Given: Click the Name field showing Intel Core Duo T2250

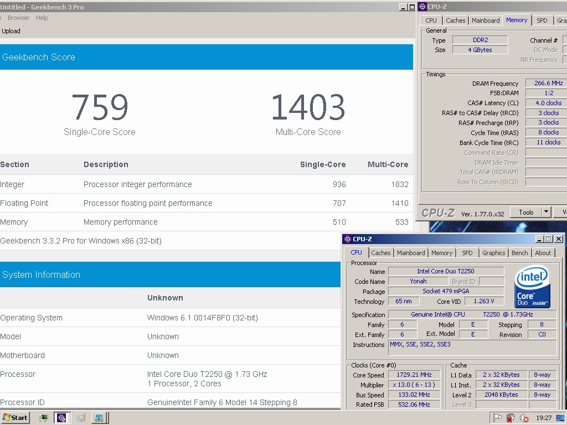Looking at the screenshot, I should pyautogui.click(x=446, y=271).
